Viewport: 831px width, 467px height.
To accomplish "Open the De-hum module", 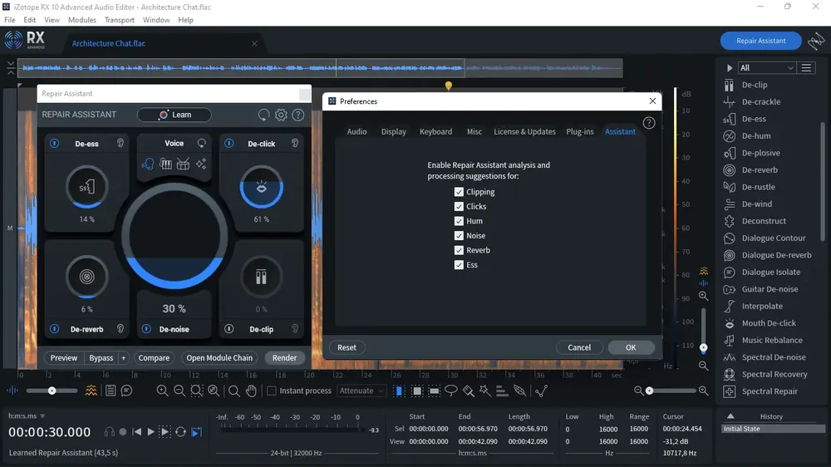I will (755, 135).
